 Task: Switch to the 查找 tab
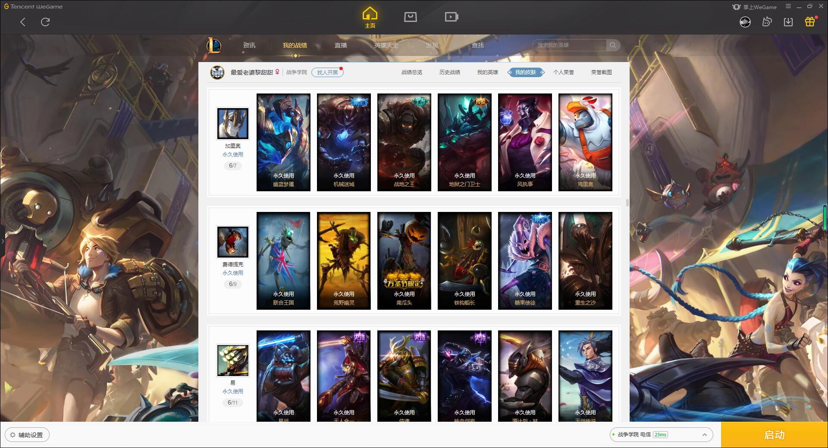(478, 45)
